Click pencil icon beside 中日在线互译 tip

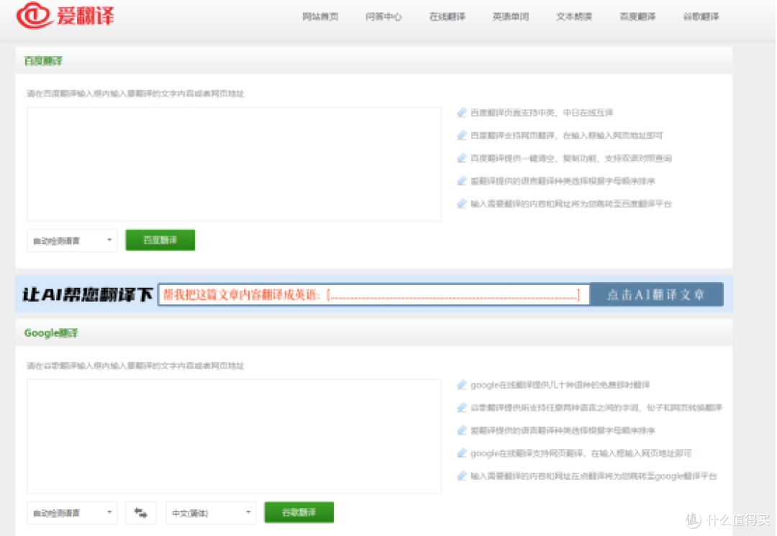pos(462,112)
